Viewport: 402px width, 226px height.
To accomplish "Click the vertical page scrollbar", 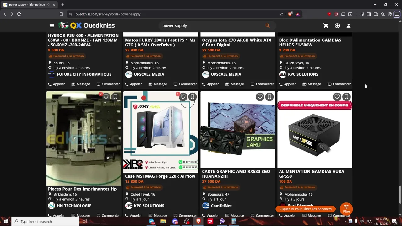I will (400, 195).
